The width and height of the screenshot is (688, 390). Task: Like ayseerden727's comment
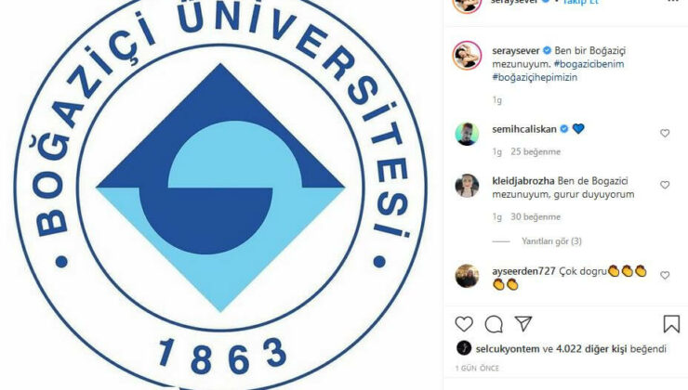[x=665, y=275]
